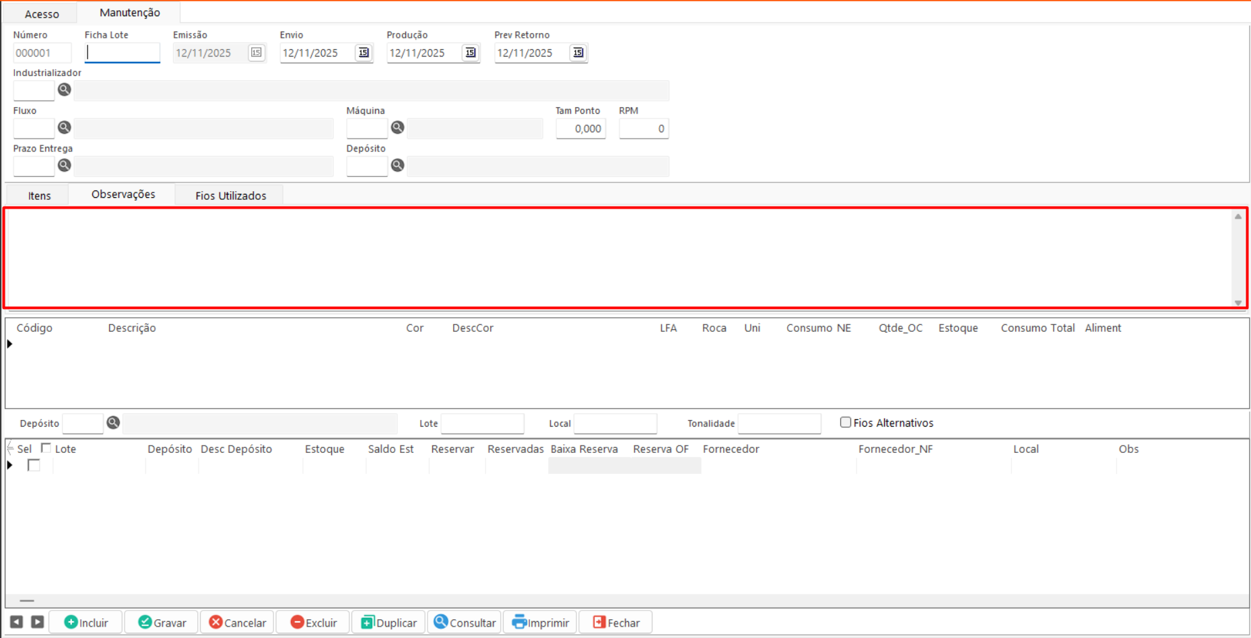1251x638 pixels.
Task: Click the lower Depósito filter search icon
Action: coord(113,423)
